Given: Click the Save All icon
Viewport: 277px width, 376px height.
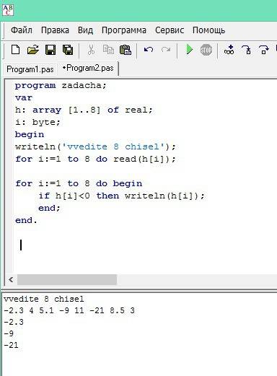Looking at the screenshot, I should [x=68, y=50].
